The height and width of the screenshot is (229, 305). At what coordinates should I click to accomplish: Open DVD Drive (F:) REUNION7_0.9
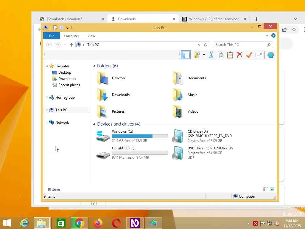[x=203, y=153]
